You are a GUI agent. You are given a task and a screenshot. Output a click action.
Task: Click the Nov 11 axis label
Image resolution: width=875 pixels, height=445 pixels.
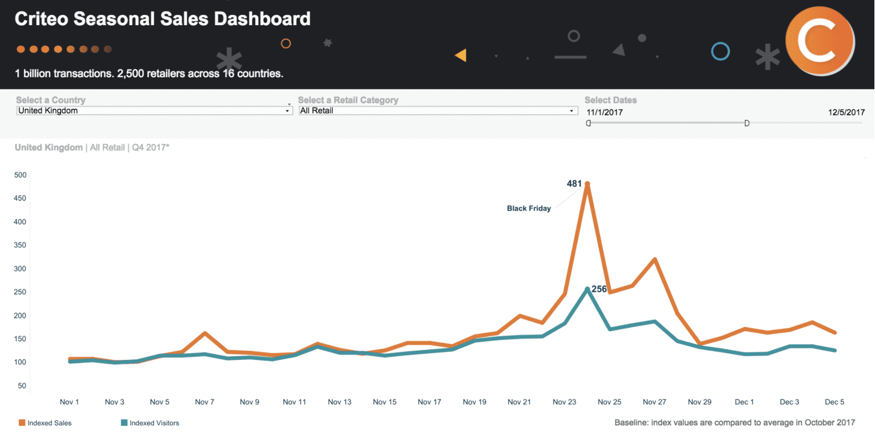pyautogui.click(x=294, y=402)
